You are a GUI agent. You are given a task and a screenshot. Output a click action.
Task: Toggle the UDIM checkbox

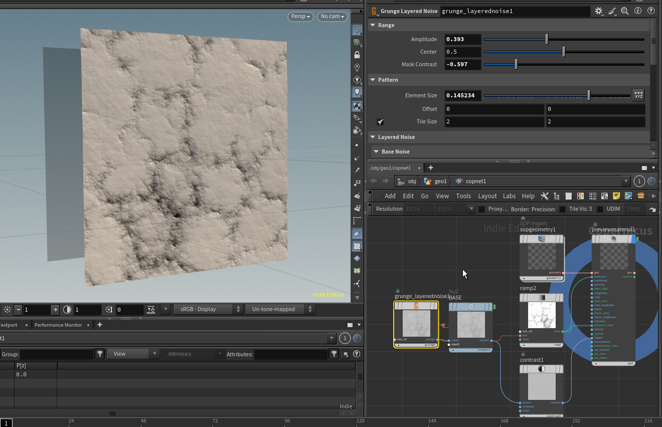click(600, 209)
